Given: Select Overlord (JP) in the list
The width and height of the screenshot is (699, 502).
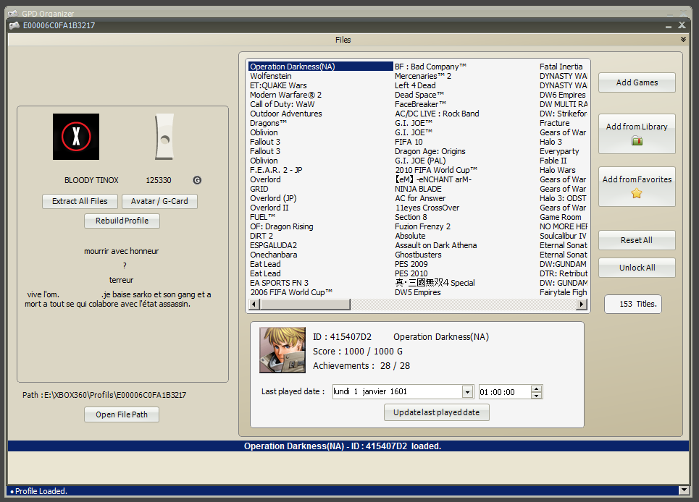Looking at the screenshot, I should [x=273, y=198].
